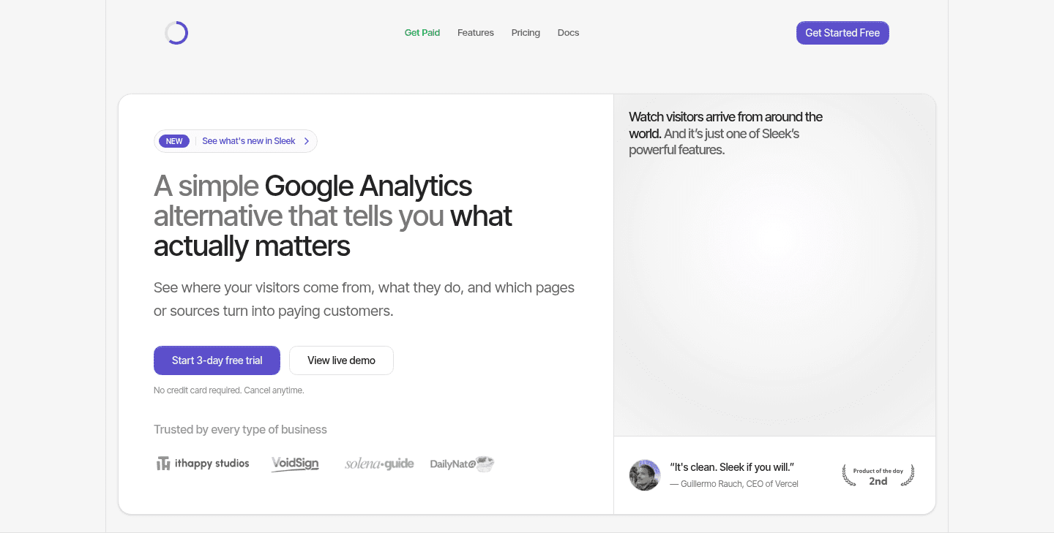Open the Features nav item
The image size is (1054, 533).
pyautogui.click(x=476, y=33)
